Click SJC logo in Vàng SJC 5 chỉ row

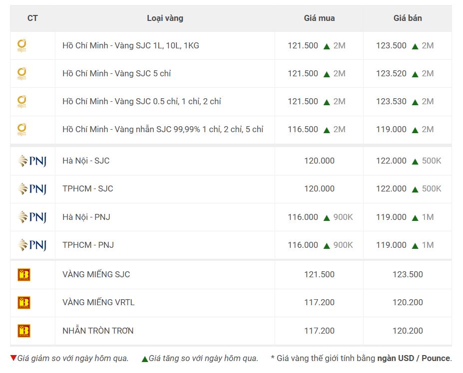[21, 73]
